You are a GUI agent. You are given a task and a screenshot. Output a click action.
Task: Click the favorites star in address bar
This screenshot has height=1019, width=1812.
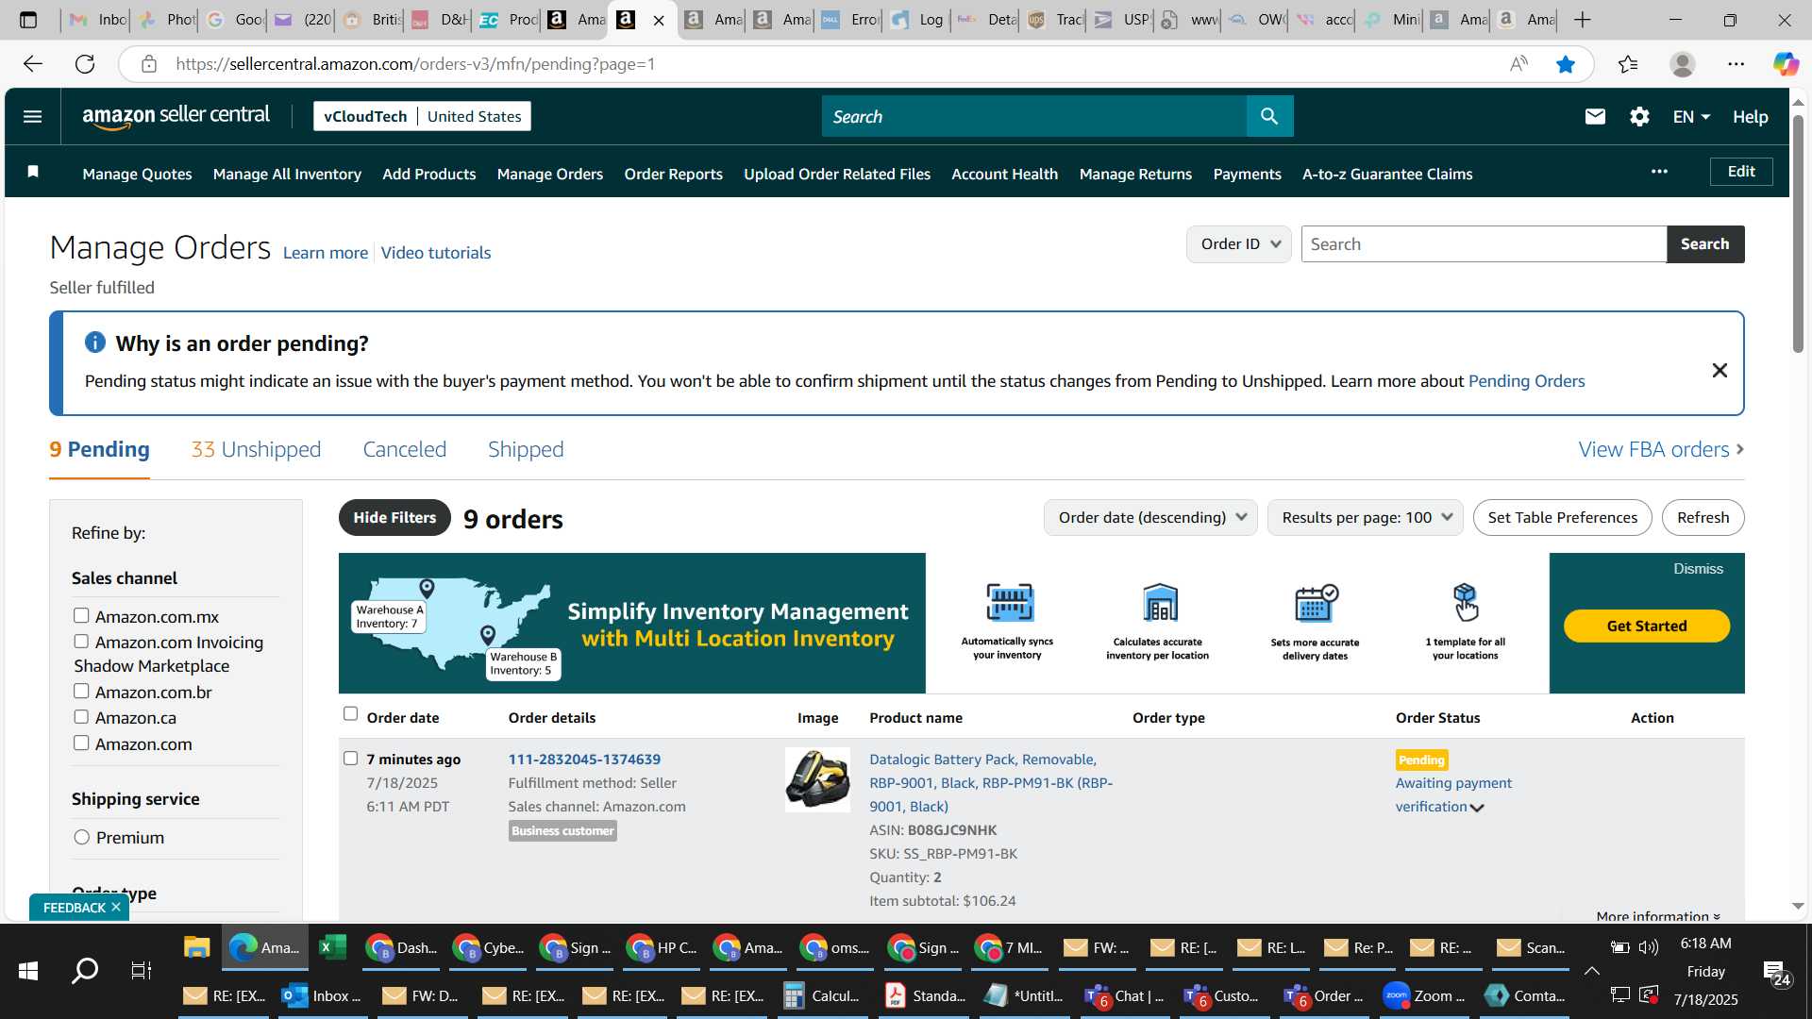1566,64
